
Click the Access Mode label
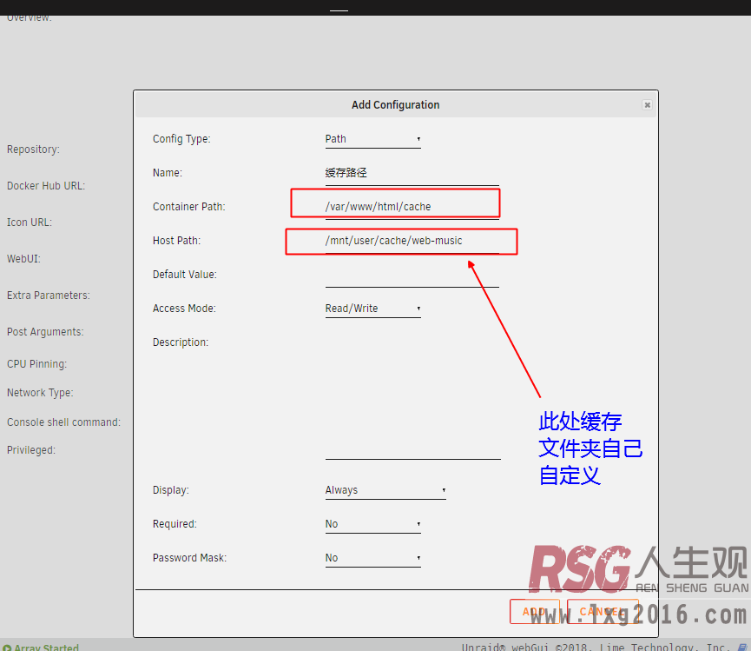[184, 309]
